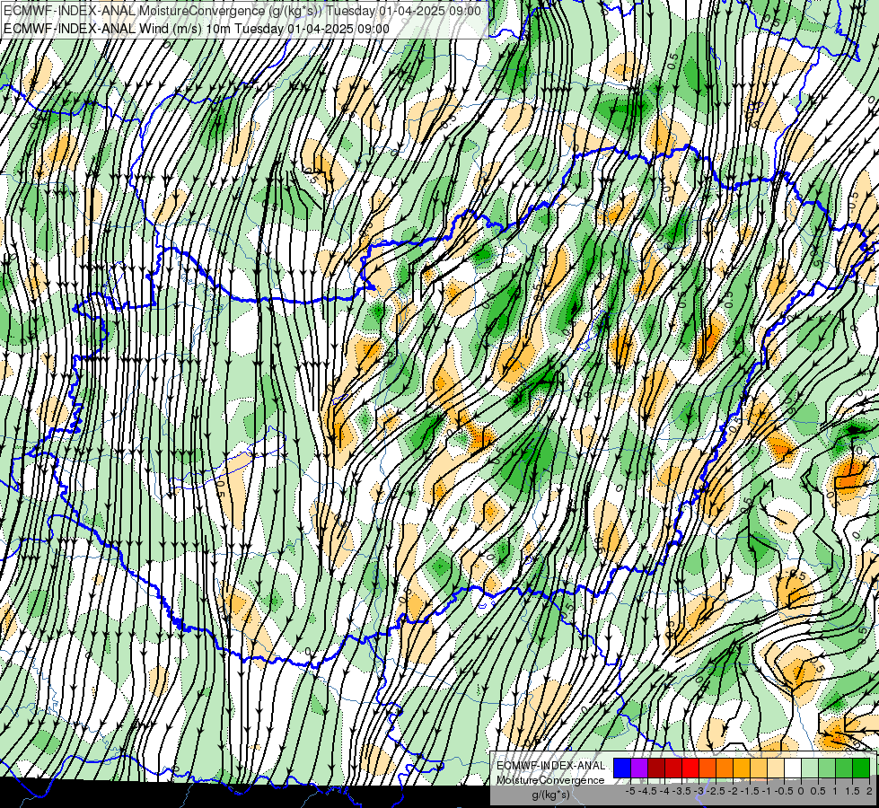This screenshot has width=879, height=808.
Task: Click the '-2.5' tick label on legend
Action: click(x=716, y=791)
